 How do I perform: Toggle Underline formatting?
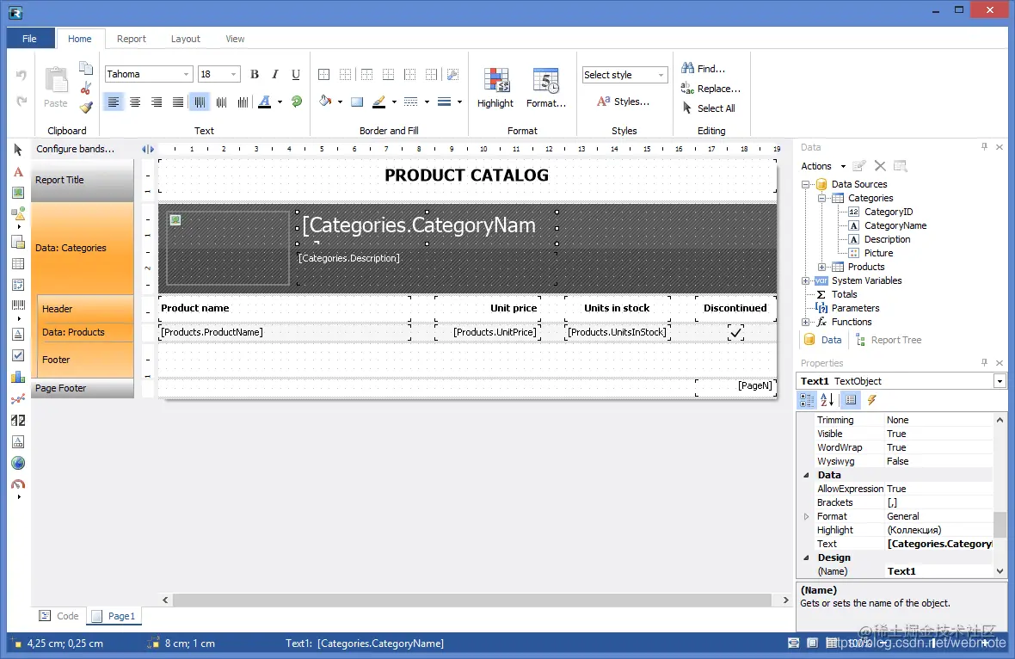pyautogui.click(x=296, y=75)
